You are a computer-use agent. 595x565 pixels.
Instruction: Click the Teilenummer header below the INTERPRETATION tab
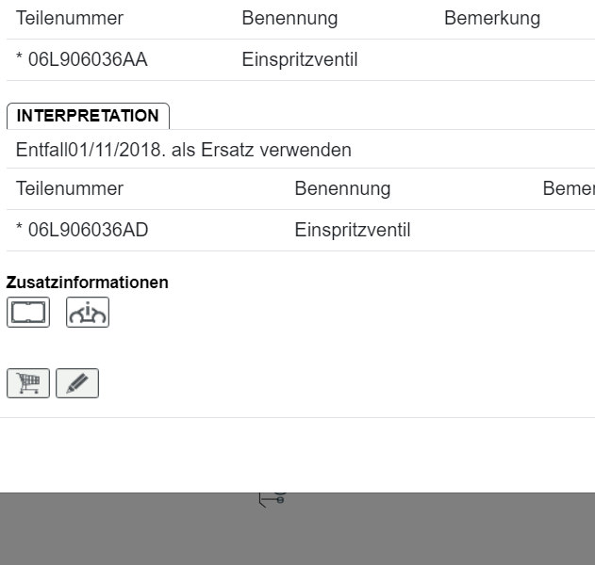click(70, 188)
